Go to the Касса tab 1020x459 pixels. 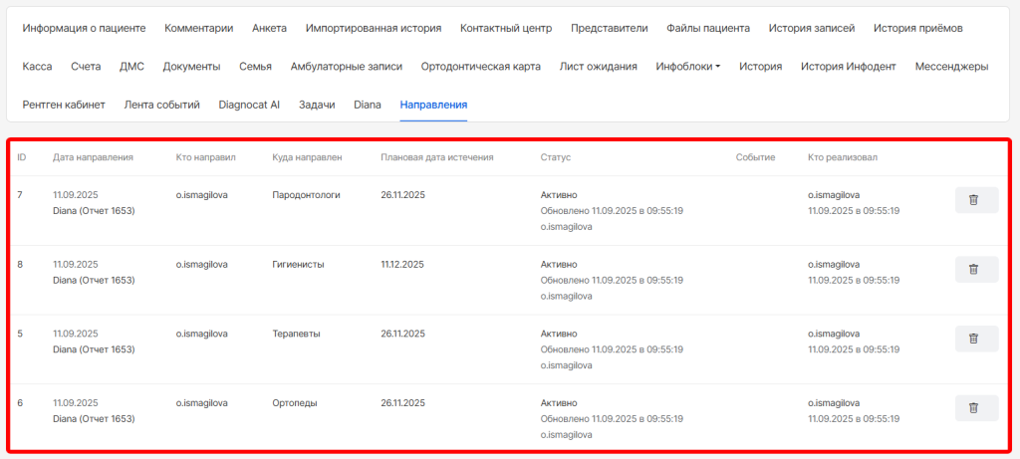[38, 67]
